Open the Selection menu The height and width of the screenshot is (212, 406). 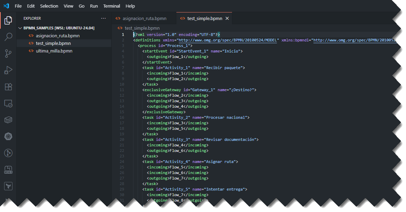(x=49, y=6)
